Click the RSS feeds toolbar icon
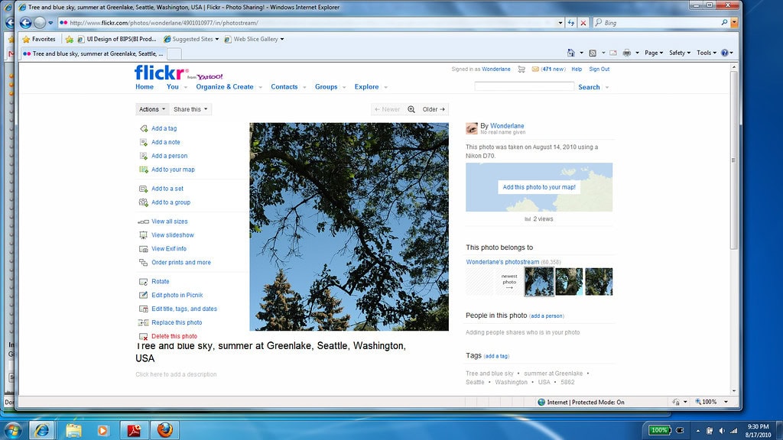This screenshot has height=440, width=783. (x=593, y=53)
